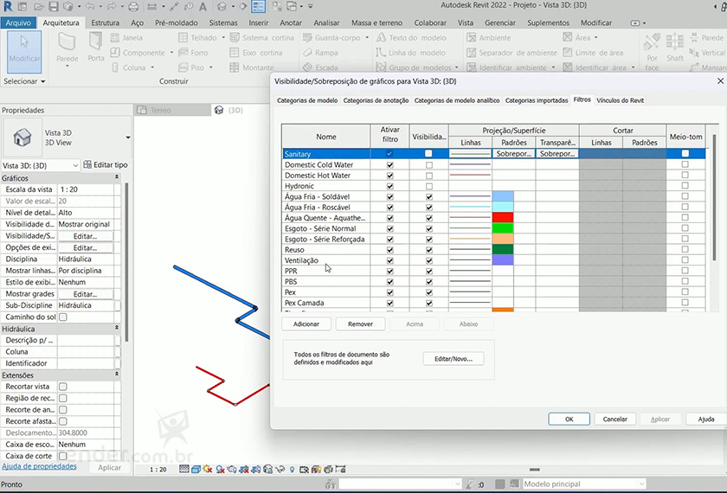Click the Editar/Novo... button
Screen dimensions: 727x493
pos(453,359)
